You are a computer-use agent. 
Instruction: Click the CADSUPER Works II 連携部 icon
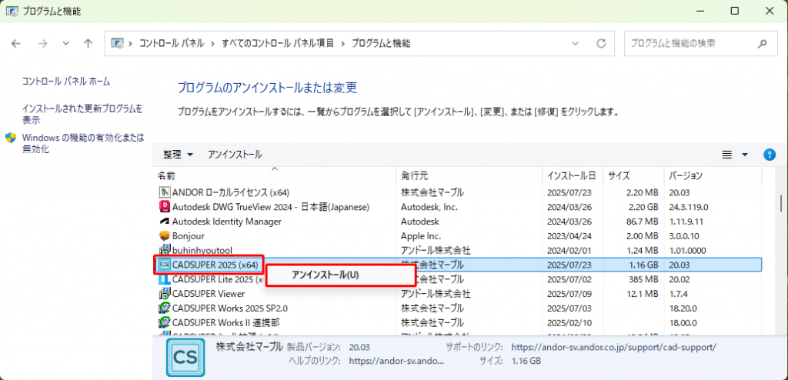click(x=165, y=322)
